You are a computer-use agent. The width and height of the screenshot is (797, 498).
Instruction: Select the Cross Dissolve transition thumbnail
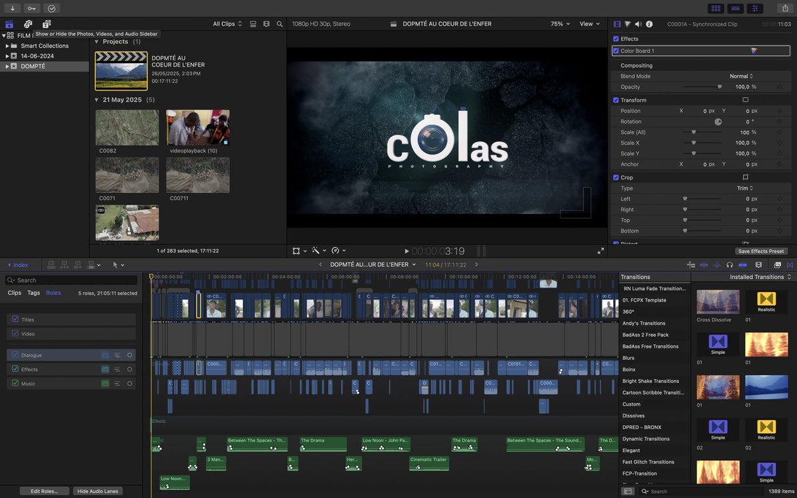click(x=718, y=301)
